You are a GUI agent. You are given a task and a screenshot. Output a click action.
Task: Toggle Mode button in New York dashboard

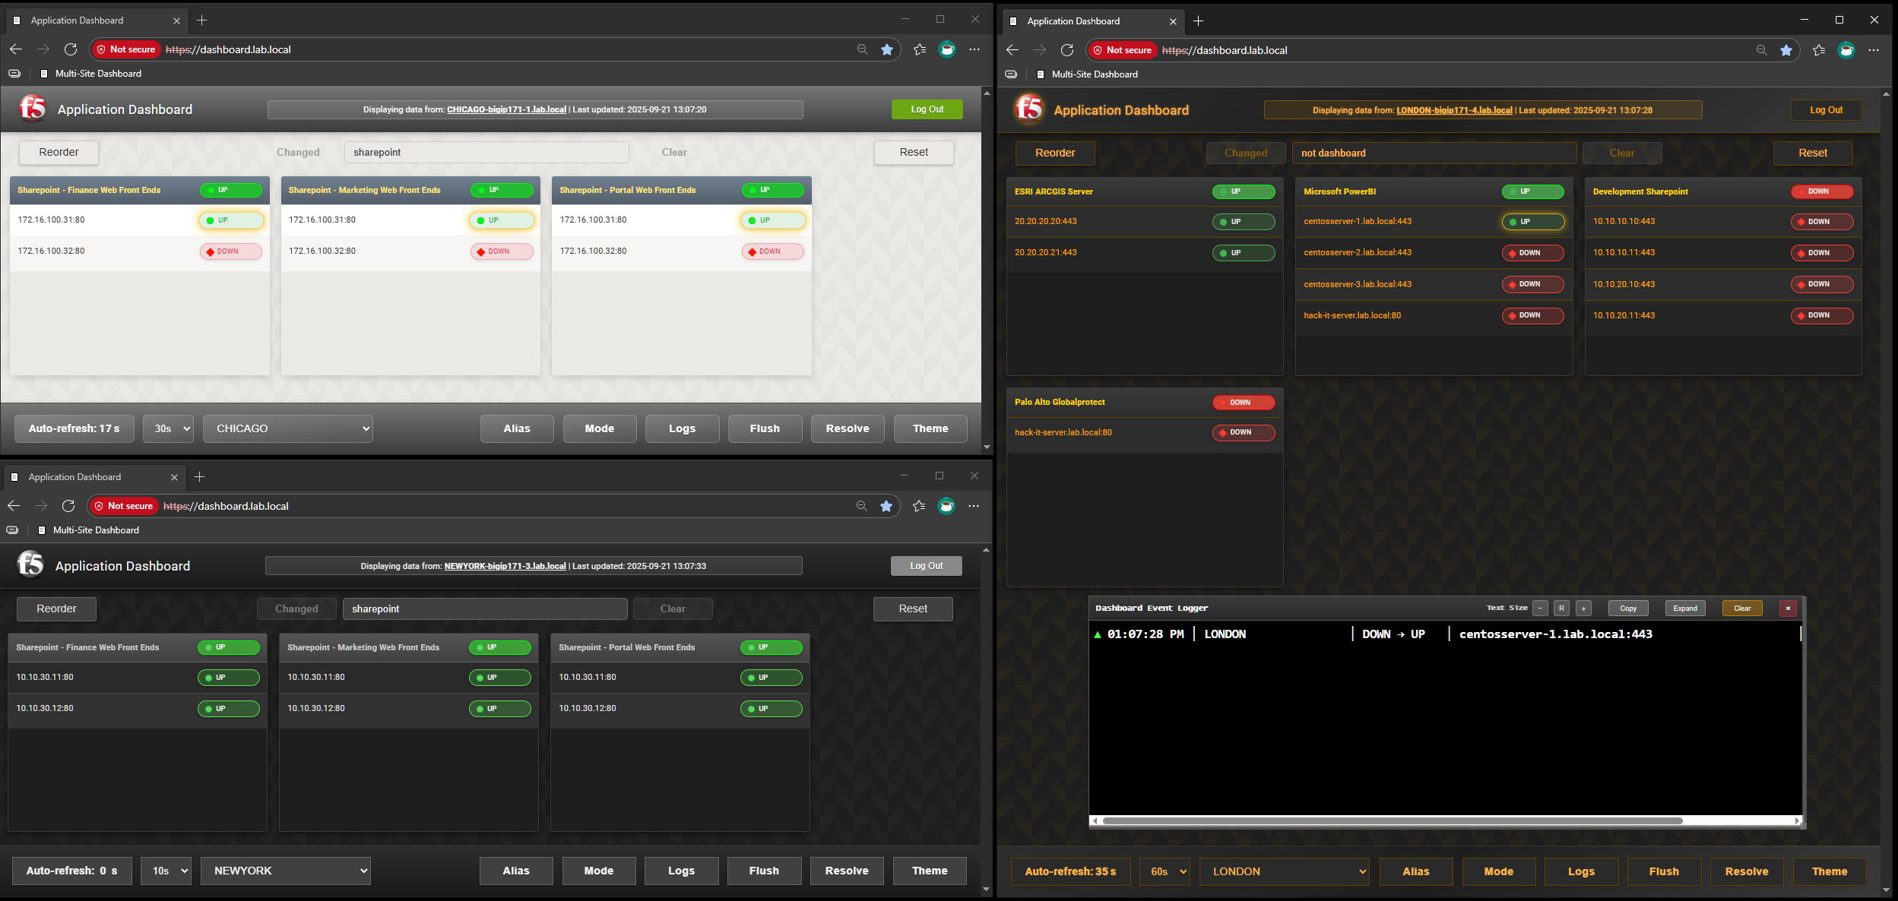pos(599,871)
